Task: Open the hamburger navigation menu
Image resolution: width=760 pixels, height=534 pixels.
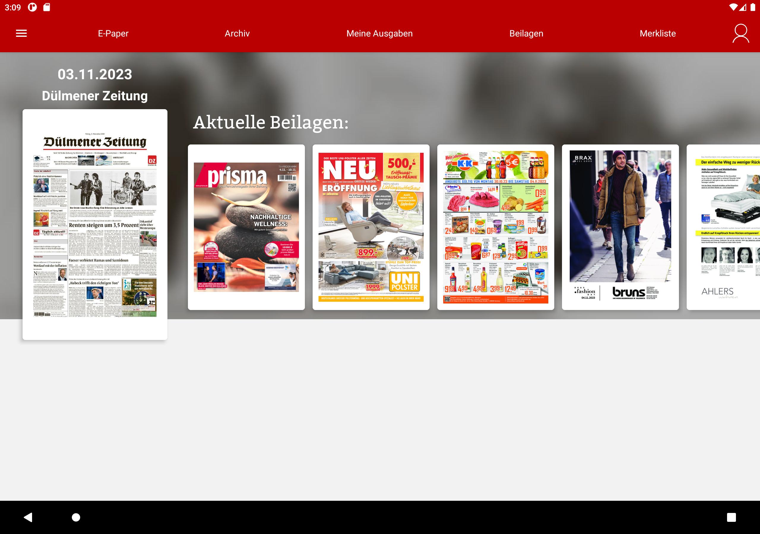Action: click(21, 34)
